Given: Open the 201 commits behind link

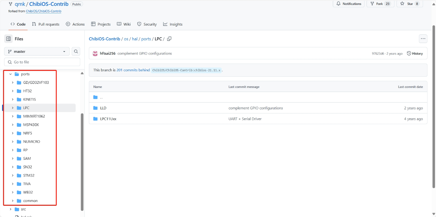Looking at the screenshot, I should 133,70.
